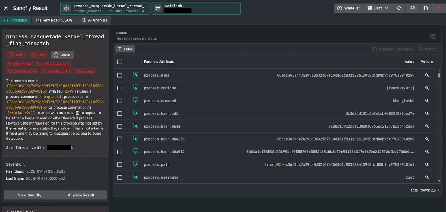Click the download result file icon
This screenshot has width=446, height=212.
tap(426, 8)
